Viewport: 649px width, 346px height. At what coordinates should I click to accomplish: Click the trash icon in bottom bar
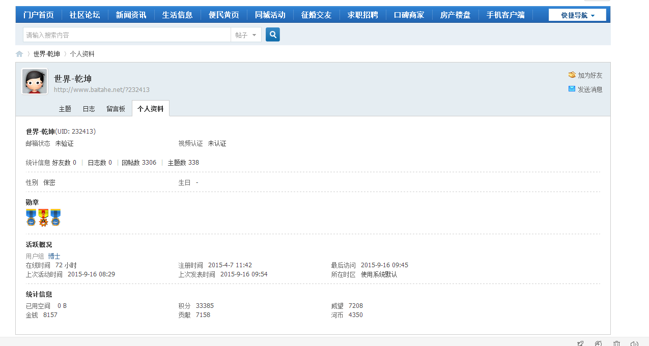pos(616,343)
